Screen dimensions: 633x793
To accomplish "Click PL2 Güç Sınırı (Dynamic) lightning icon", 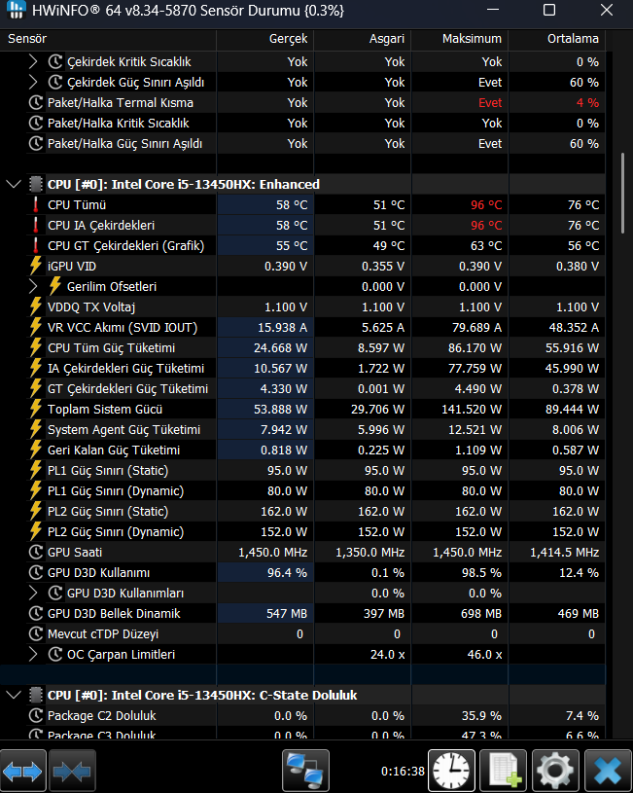I will point(35,531).
